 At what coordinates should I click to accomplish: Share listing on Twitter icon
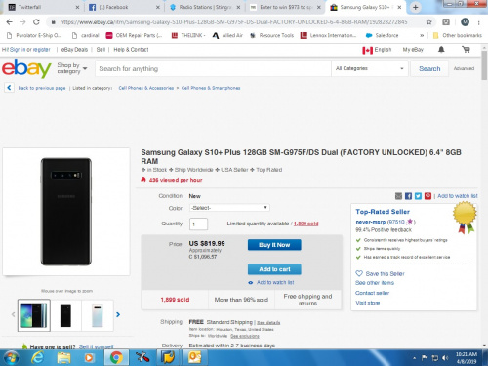(x=418, y=196)
